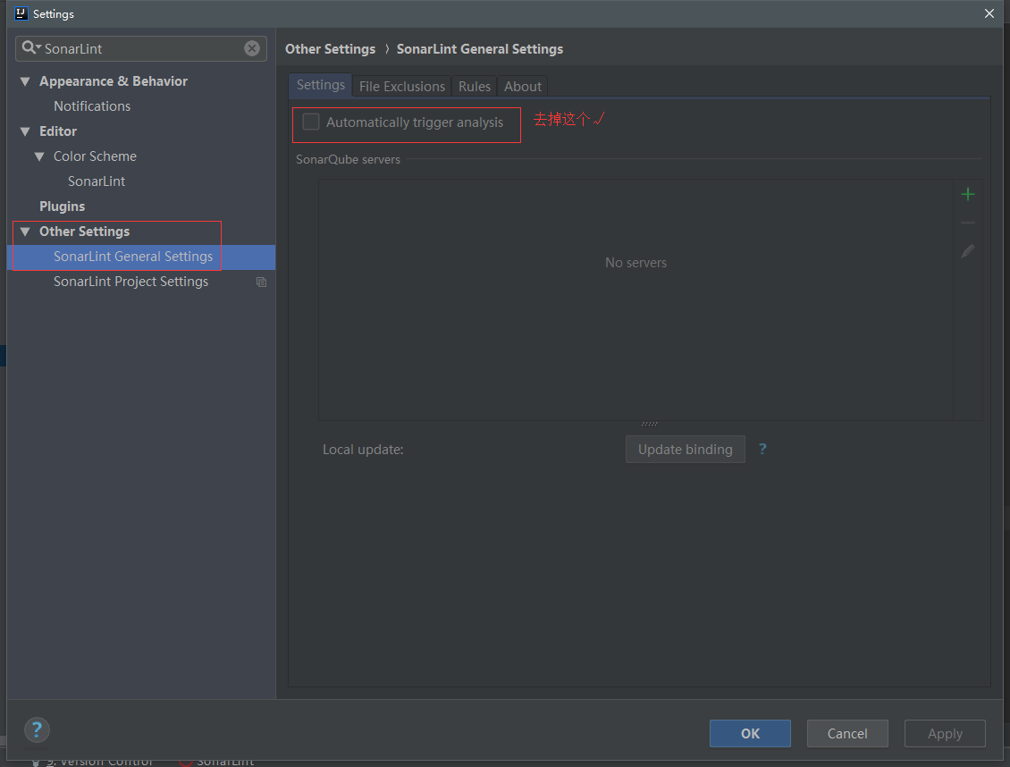1010x767 pixels.
Task: Click the OK button
Action: pyautogui.click(x=750, y=734)
